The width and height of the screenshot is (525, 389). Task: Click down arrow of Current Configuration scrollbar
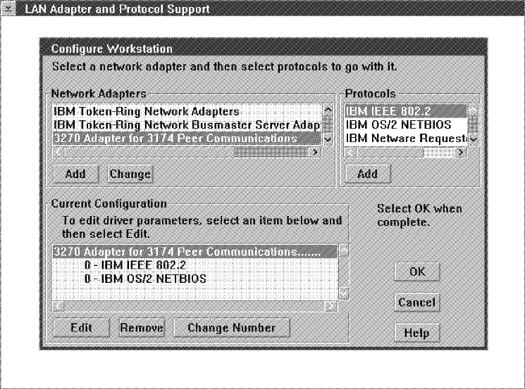coord(344,294)
